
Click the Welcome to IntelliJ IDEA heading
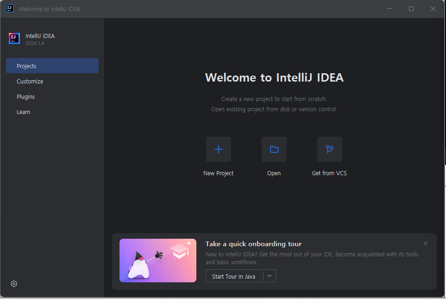(274, 77)
